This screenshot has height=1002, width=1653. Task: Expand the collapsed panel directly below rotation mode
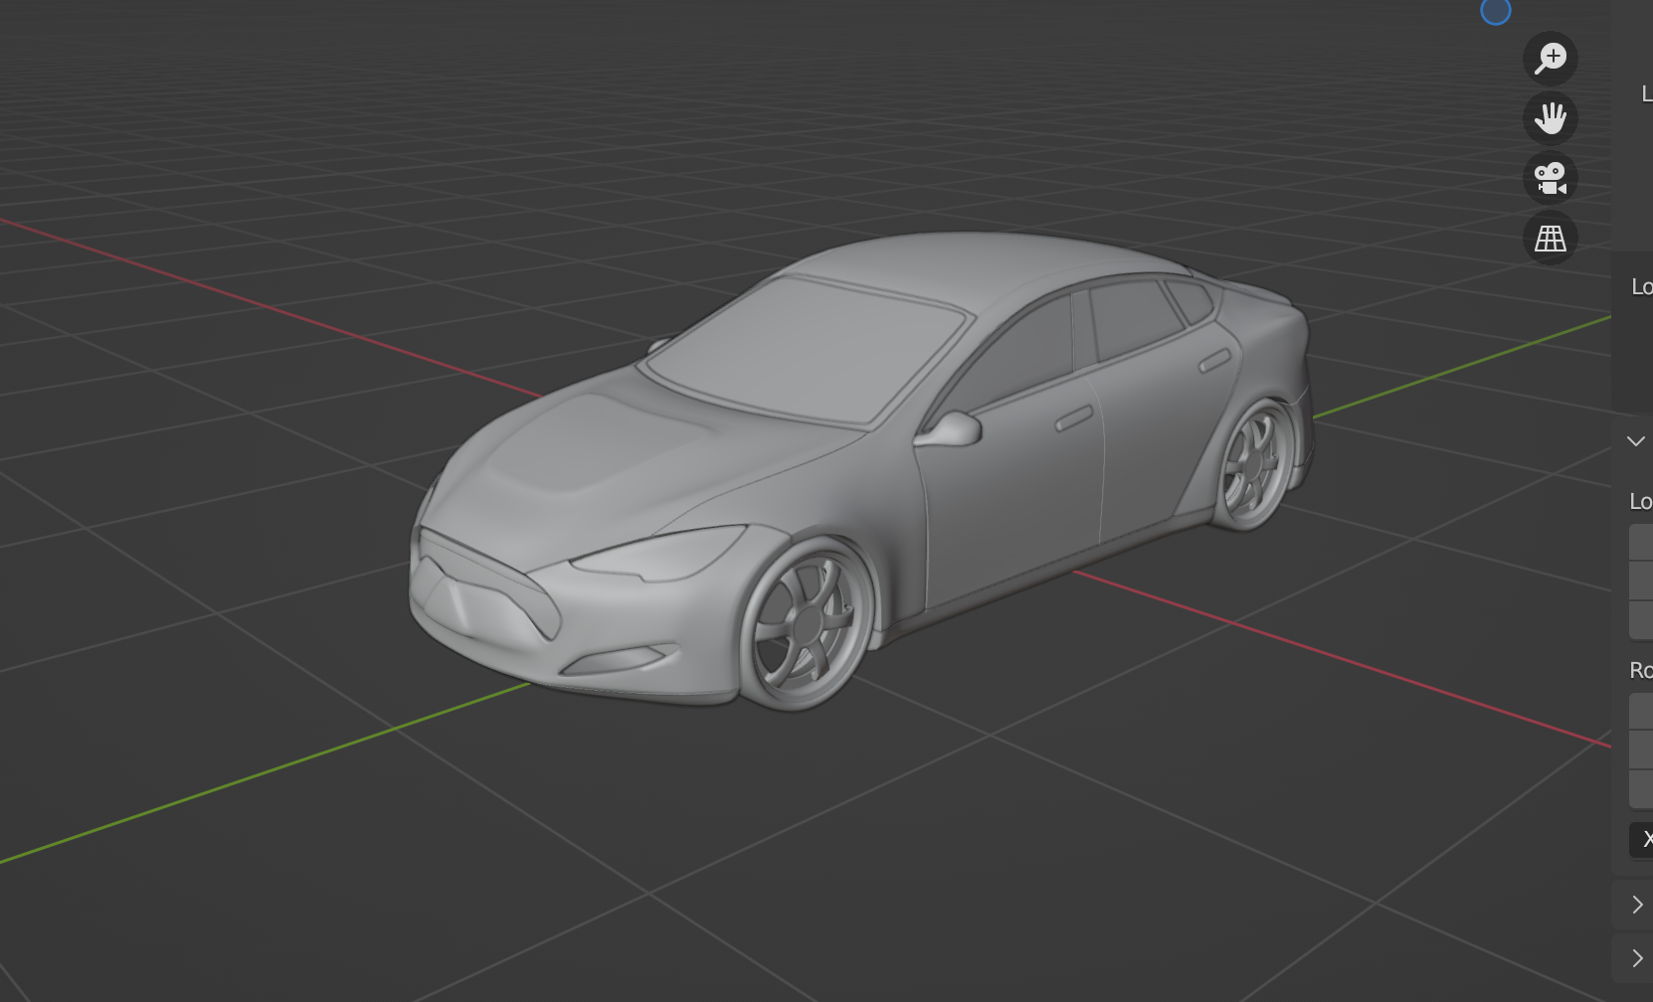(x=1636, y=905)
